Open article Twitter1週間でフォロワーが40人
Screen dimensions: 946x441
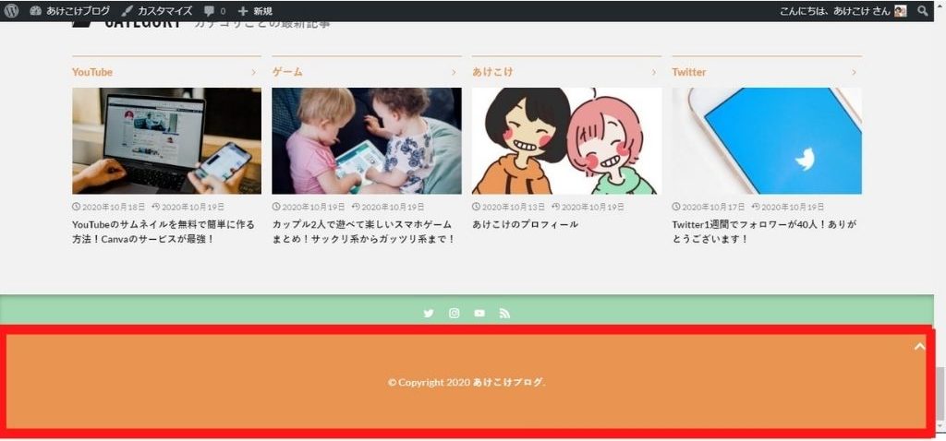764,232
